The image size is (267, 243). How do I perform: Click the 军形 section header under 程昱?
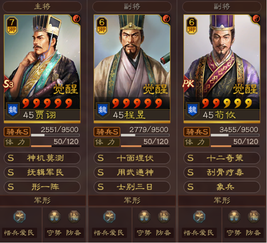point(132,201)
